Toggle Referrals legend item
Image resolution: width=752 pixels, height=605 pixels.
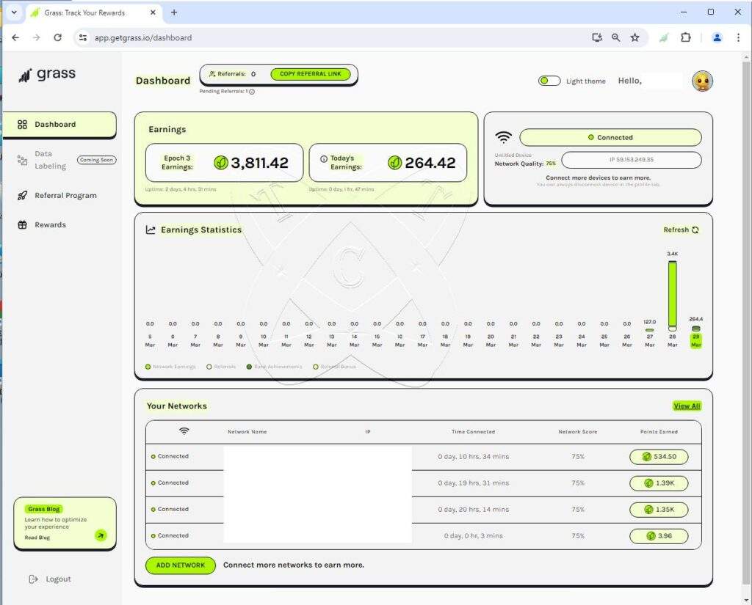[x=221, y=367]
